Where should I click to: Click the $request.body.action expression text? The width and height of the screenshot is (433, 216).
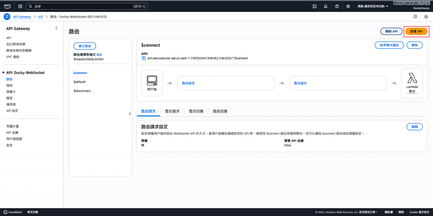pyautogui.click(x=88, y=59)
